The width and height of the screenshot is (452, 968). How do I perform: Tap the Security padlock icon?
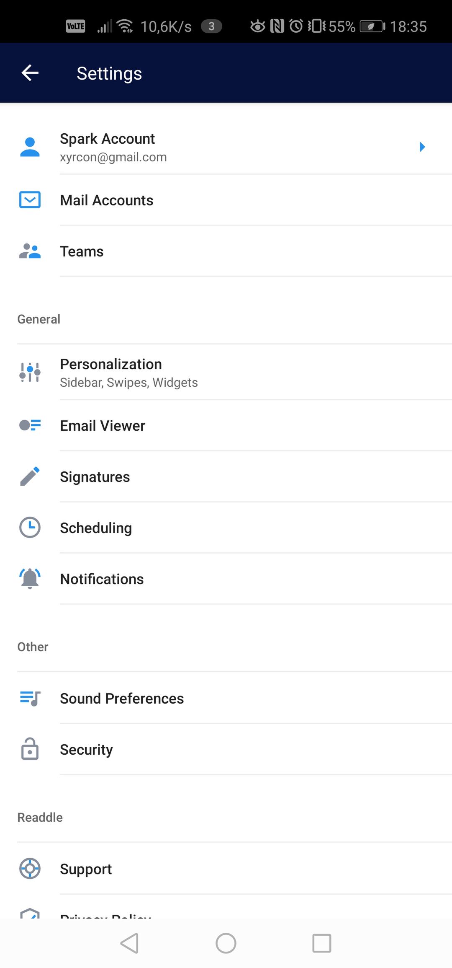pyautogui.click(x=30, y=749)
